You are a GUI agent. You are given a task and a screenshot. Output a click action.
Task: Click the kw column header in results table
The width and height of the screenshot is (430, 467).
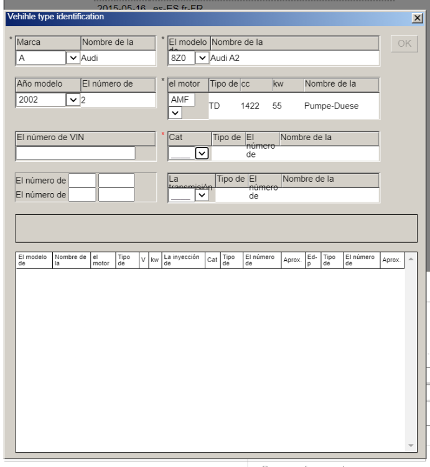point(154,260)
